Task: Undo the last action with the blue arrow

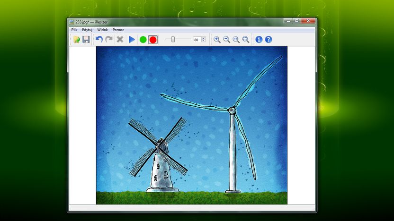Action: coord(99,39)
